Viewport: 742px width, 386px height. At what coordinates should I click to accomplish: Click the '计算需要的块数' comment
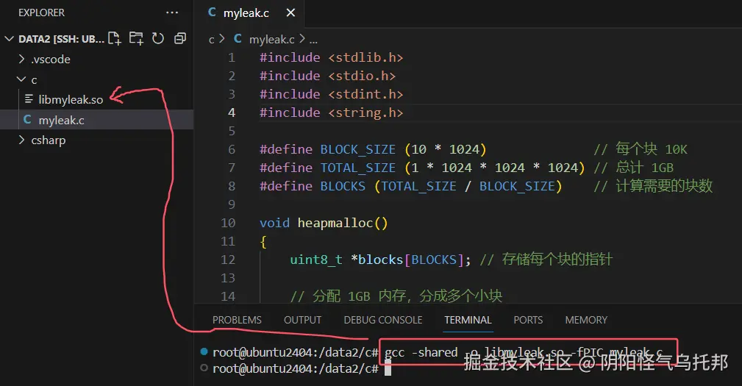point(653,186)
